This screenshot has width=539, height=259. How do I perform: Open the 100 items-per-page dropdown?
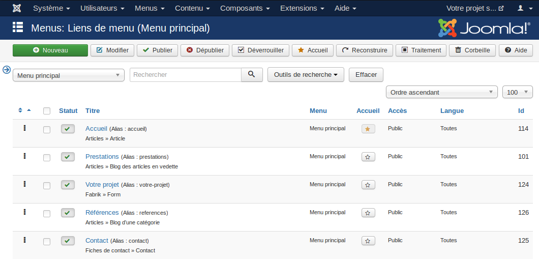point(517,92)
